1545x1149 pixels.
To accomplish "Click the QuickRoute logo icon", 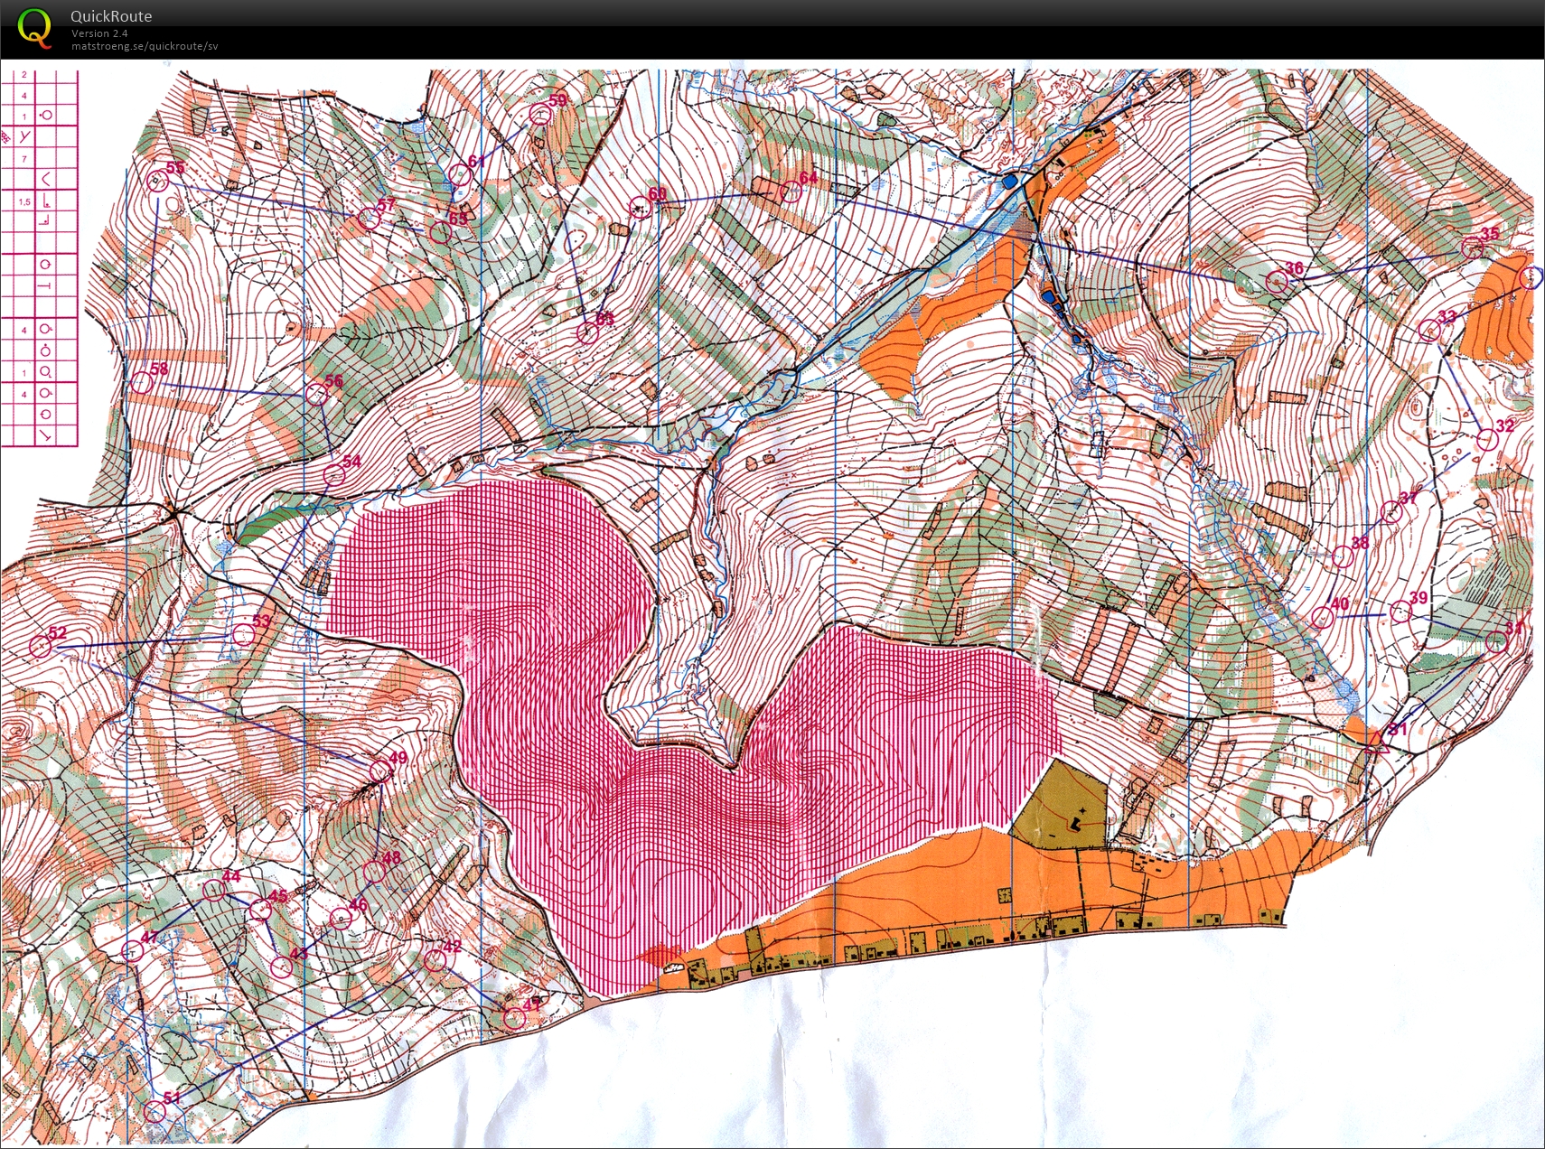I will click(x=34, y=28).
